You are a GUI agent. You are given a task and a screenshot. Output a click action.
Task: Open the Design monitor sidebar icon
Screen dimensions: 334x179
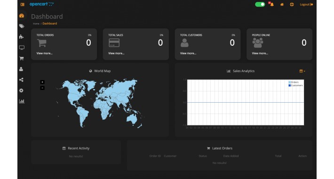(x=22, y=48)
